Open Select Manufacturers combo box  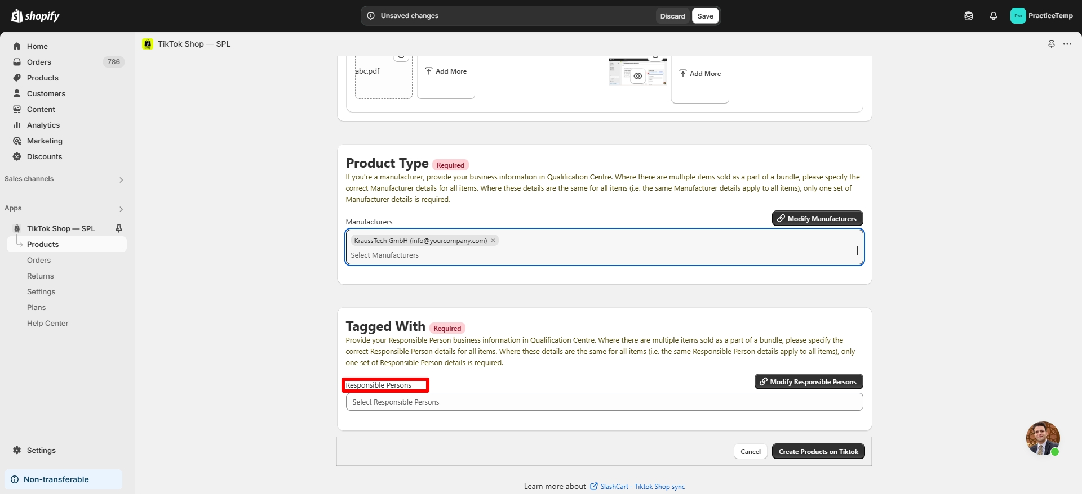(604, 255)
